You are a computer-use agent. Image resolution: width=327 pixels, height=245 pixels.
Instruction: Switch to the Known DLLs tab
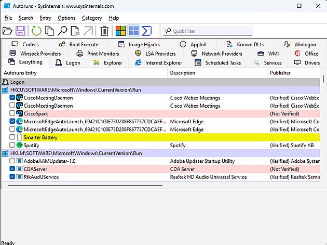(245, 44)
